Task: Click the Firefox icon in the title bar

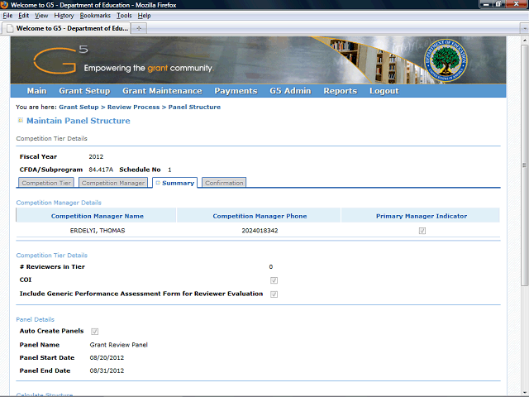Action: [4, 5]
